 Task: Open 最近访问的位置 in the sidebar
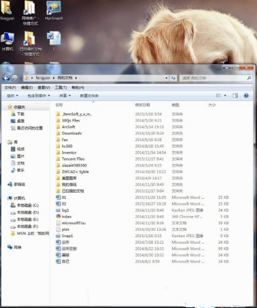click(27, 128)
